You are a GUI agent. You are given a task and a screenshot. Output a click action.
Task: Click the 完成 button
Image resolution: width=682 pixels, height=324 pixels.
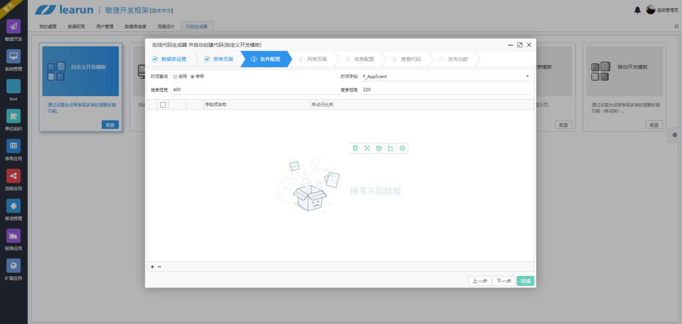tap(526, 281)
